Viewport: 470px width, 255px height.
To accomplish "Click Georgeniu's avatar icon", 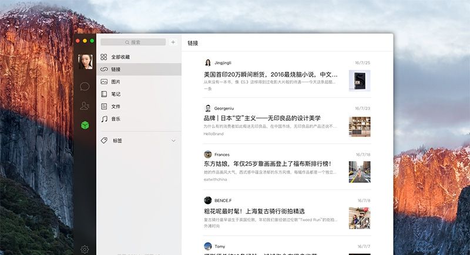I will pyautogui.click(x=208, y=108).
